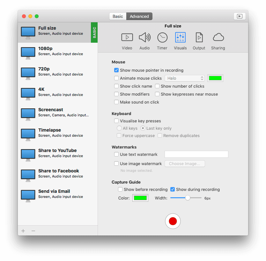The height and width of the screenshot is (261, 266).
Task: Click the Capture Guide green color swatch
Action: pos(140,198)
